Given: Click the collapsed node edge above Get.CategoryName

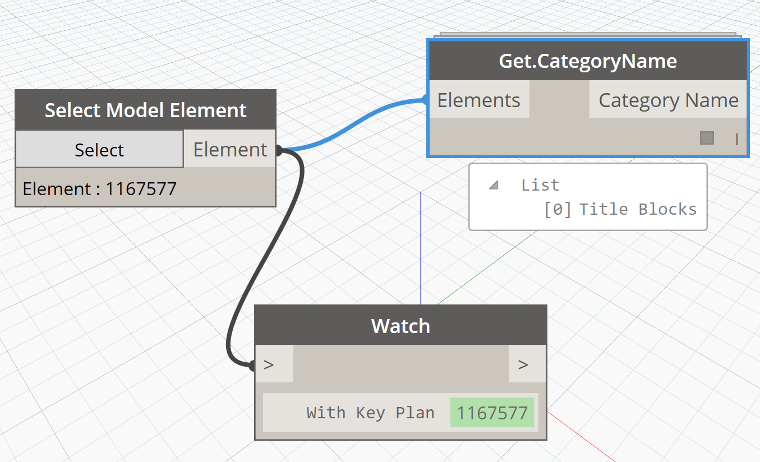Looking at the screenshot, I should click(587, 35).
